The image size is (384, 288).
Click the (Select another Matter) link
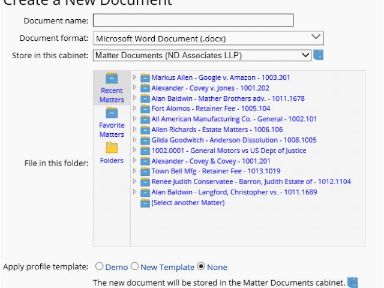click(x=188, y=203)
